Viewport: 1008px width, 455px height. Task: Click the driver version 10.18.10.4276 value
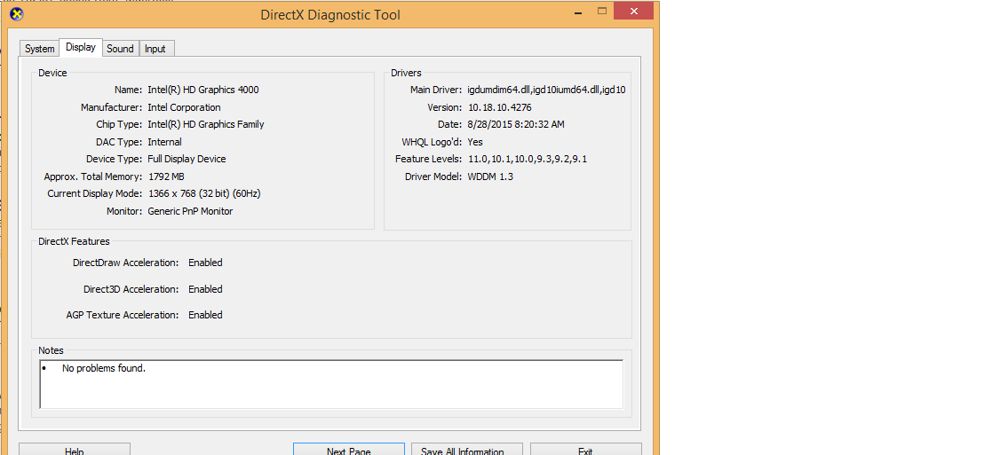pos(499,107)
